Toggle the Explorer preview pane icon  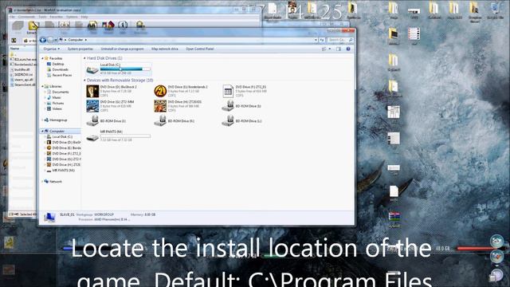(339, 49)
